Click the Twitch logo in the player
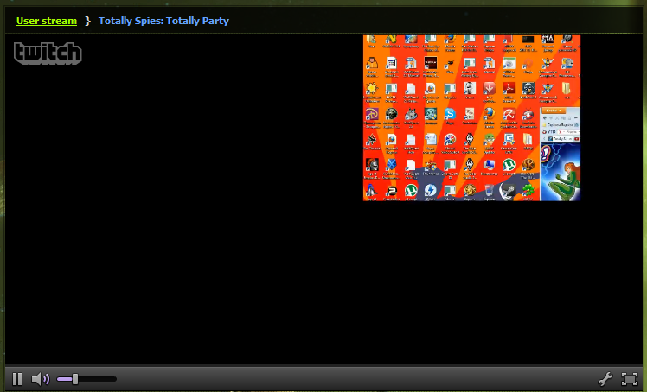Image resolution: width=647 pixels, height=392 pixels. (x=48, y=54)
